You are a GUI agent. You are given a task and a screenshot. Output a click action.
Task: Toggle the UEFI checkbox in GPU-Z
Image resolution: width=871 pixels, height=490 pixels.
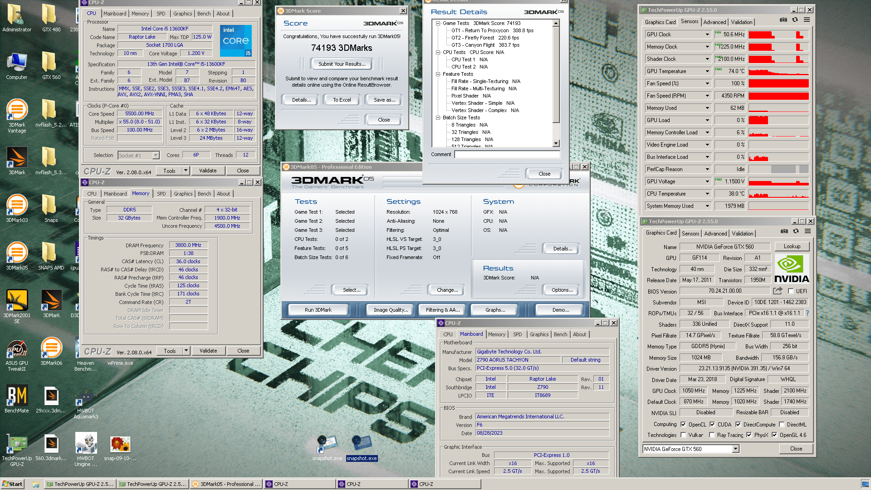791,291
